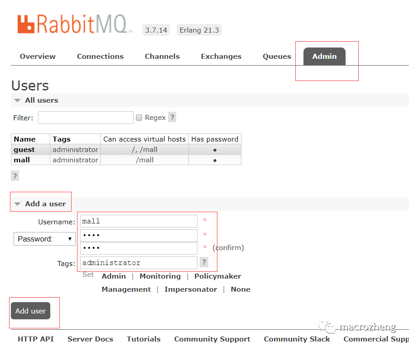Open the Tags field help icon
The image size is (409, 346).
pos(203,262)
